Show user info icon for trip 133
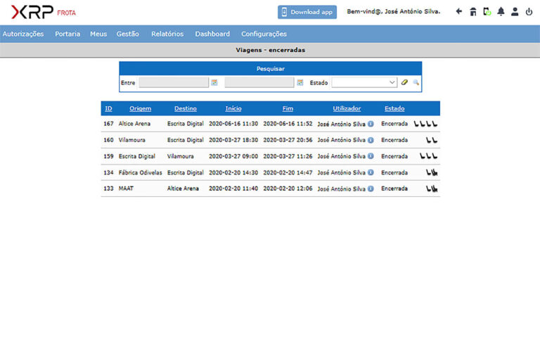Viewport: 540px width, 353px height. [x=371, y=188]
